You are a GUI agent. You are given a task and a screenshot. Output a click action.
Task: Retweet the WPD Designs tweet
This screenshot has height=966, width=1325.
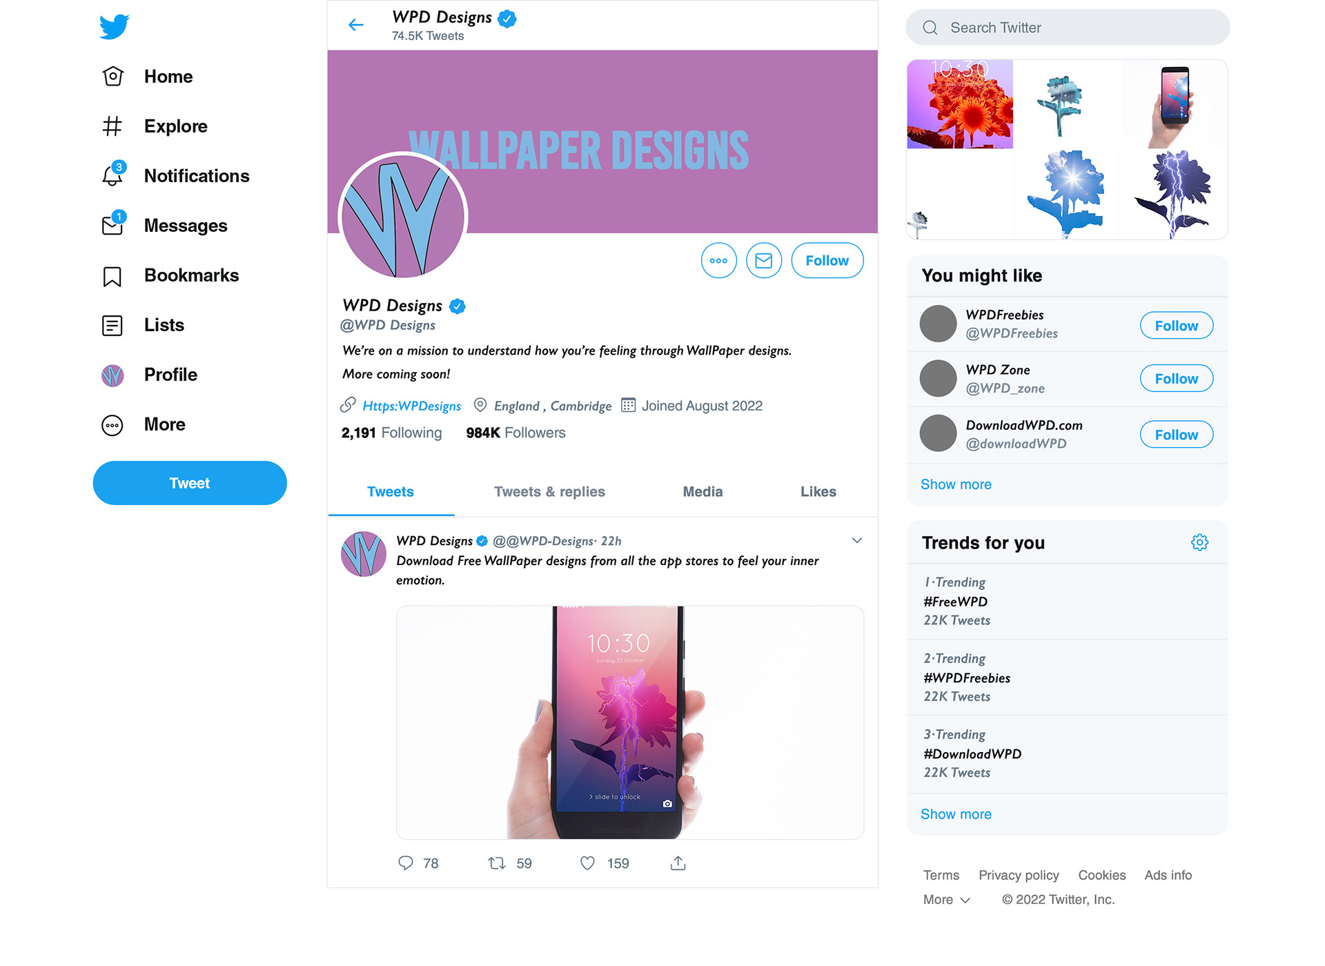[x=497, y=863]
